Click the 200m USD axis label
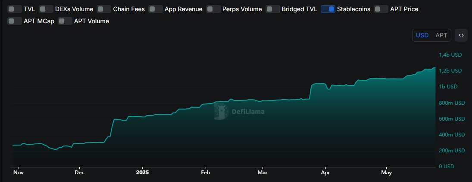 452,151
